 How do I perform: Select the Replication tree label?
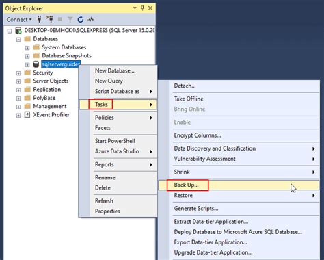tap(47, 90)
